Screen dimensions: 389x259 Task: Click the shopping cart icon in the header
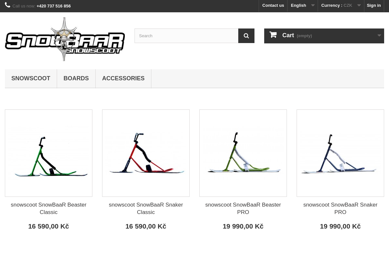click(x=273, y=35)
